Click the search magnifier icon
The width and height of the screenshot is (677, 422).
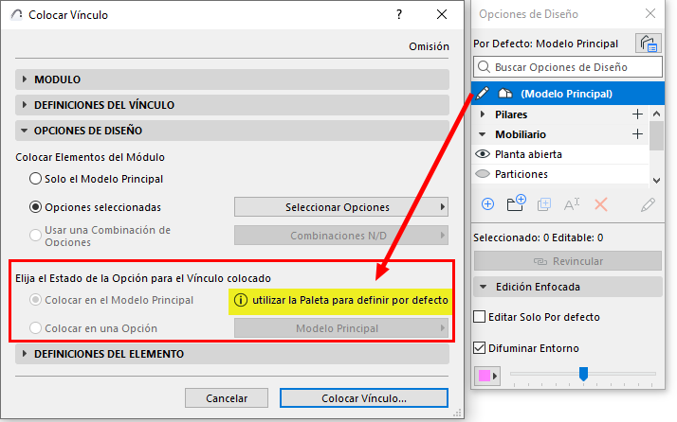[x=484, y=67]
